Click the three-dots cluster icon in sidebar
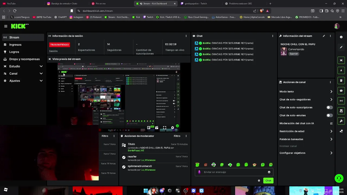 pyautogui.click(x=341, y=131)
